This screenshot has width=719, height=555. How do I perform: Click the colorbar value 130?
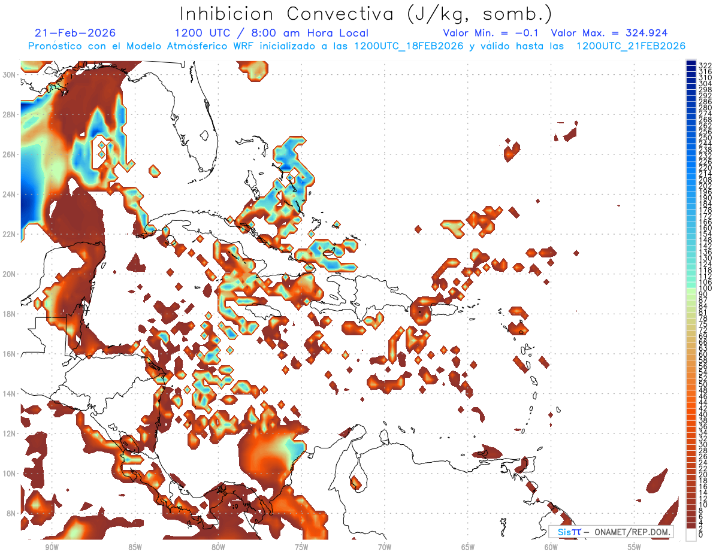(705, 258)
